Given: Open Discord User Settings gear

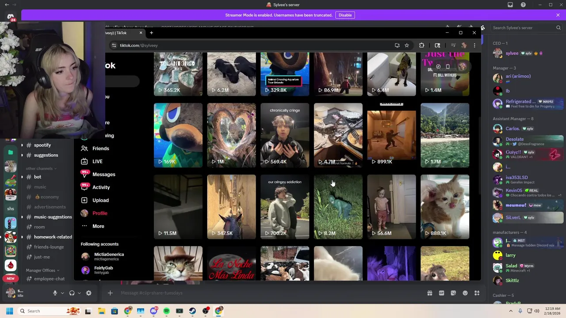Looking at the screenshot, I should coord(88,293).
